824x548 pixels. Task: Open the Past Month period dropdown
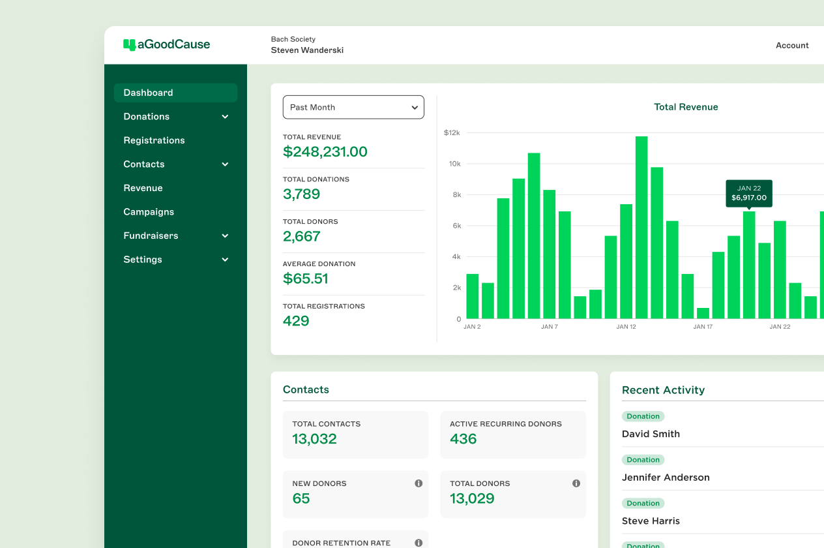(x=353, y=107)
